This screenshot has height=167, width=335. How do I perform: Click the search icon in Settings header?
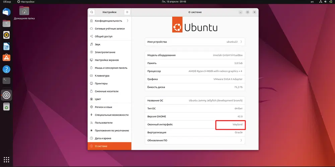[92, 12]
